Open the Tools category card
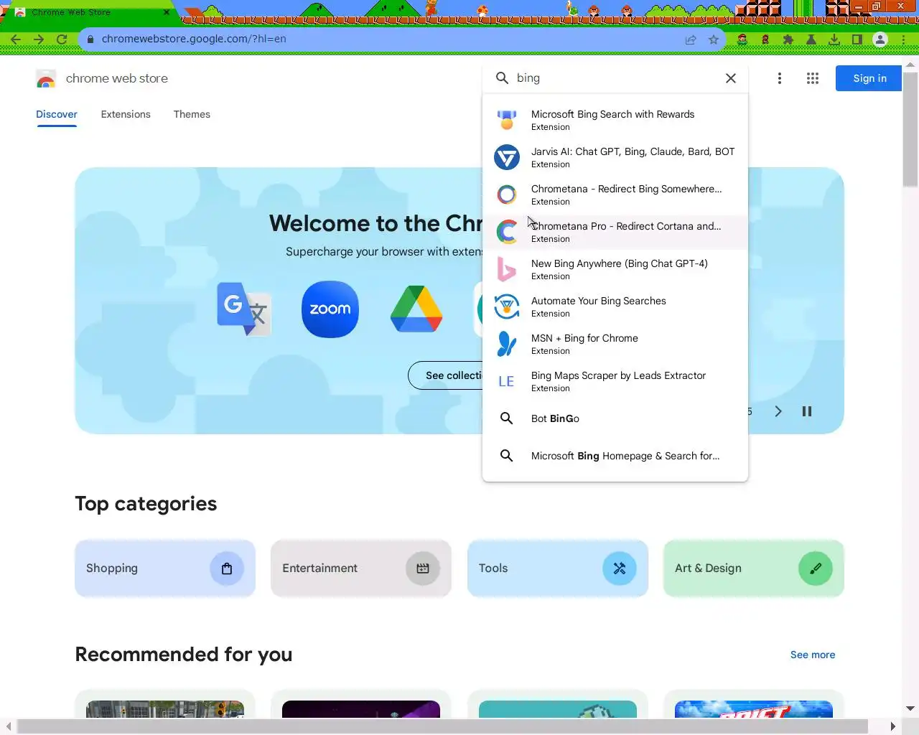 558,568
